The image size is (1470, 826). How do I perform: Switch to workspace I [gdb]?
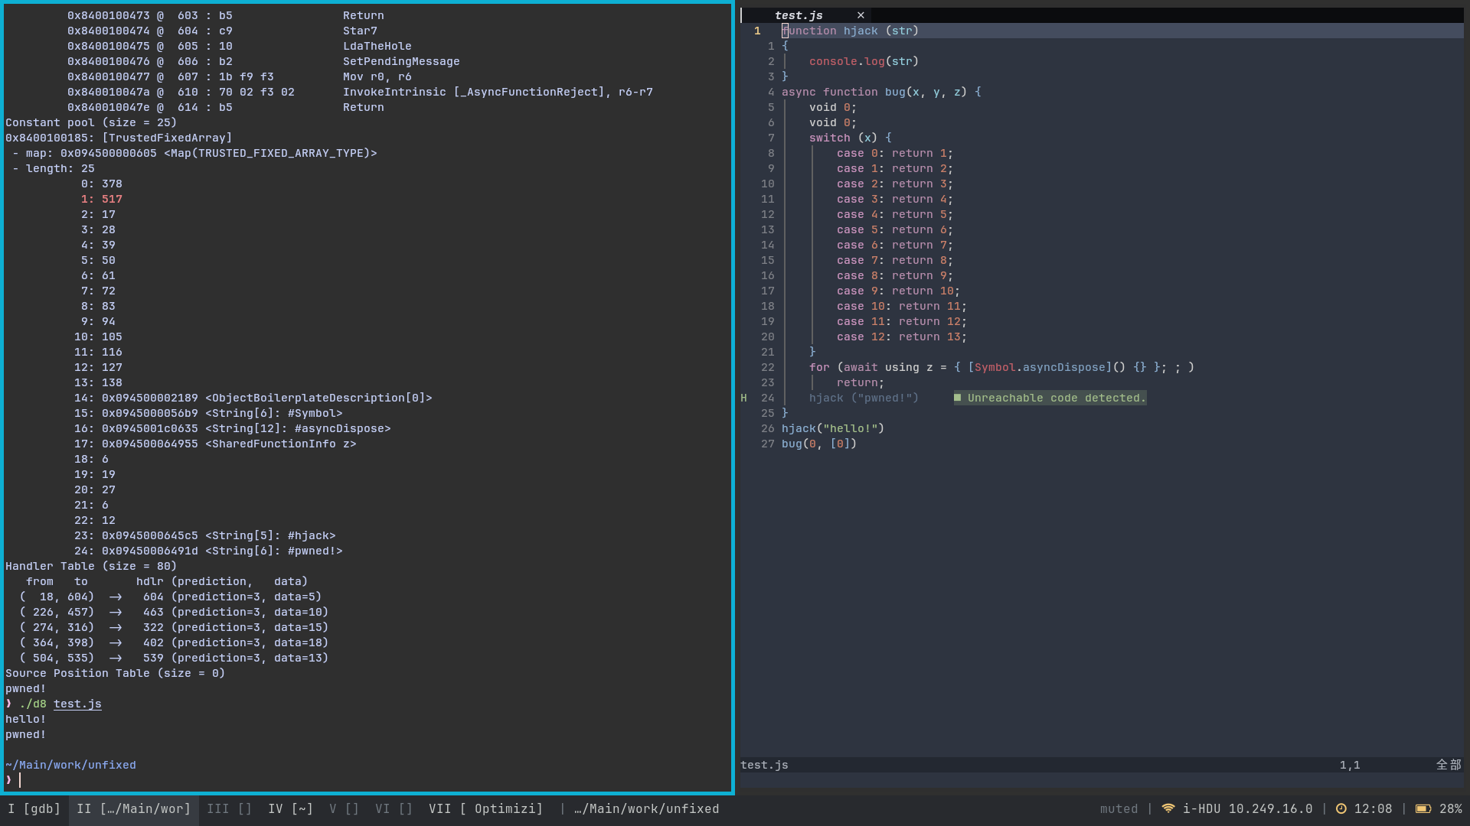pos(34,808)
